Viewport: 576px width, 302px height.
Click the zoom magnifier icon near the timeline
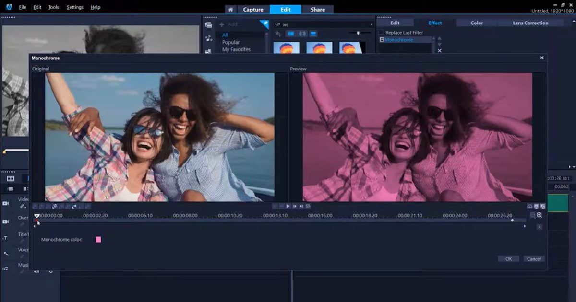[x=539, y=215]
